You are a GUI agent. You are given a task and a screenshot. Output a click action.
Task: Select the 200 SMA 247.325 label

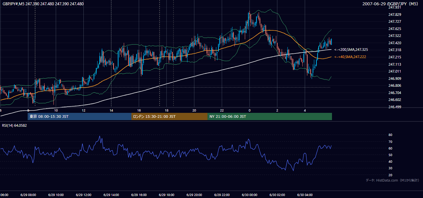pyautogui.click(x=351, y=49)
